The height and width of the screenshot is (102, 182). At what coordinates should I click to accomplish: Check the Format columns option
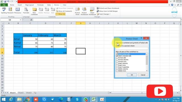(x=117, y=59)
